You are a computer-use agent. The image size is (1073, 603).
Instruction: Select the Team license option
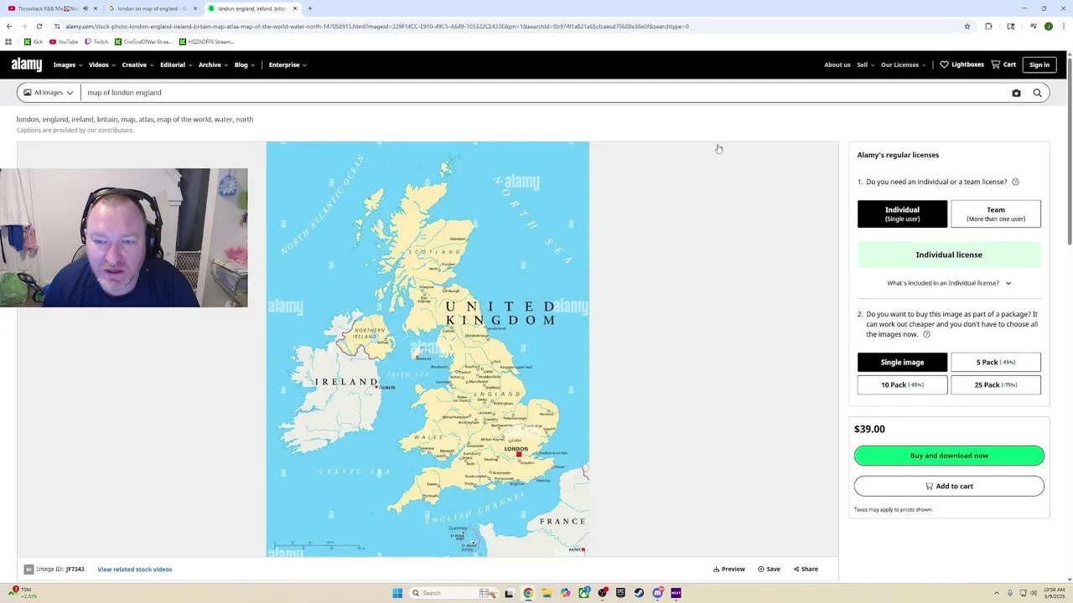[995, 214]
